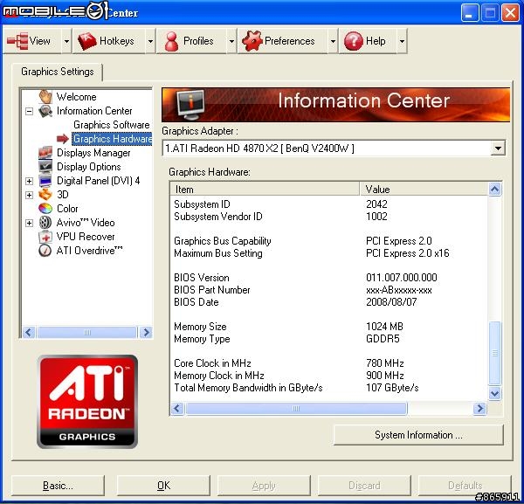Image resolution: width=524 pixels, height=504 pixels.
Task: Select the Graphics Settings tab
Action: click(57, 72)
